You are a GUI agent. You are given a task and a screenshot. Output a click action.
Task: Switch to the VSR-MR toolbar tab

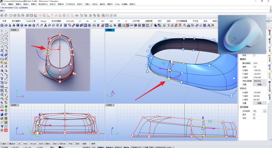70,21
